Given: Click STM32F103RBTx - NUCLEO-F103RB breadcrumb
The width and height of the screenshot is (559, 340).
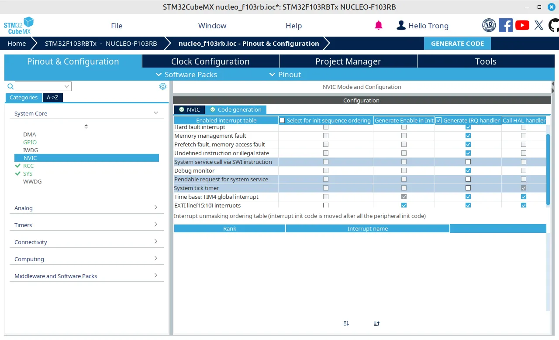Looking at the screenshot, I should (101, 44).
